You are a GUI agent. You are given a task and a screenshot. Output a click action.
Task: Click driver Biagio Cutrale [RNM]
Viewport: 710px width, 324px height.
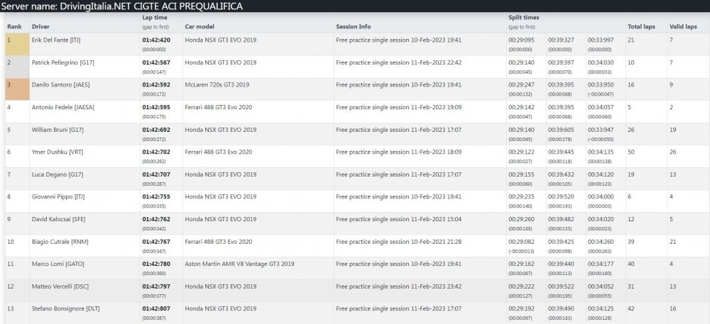[60, 242]
